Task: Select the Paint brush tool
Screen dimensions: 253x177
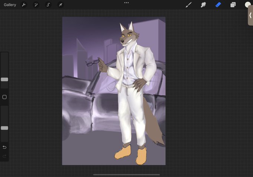Action: [x=189, y=5]
